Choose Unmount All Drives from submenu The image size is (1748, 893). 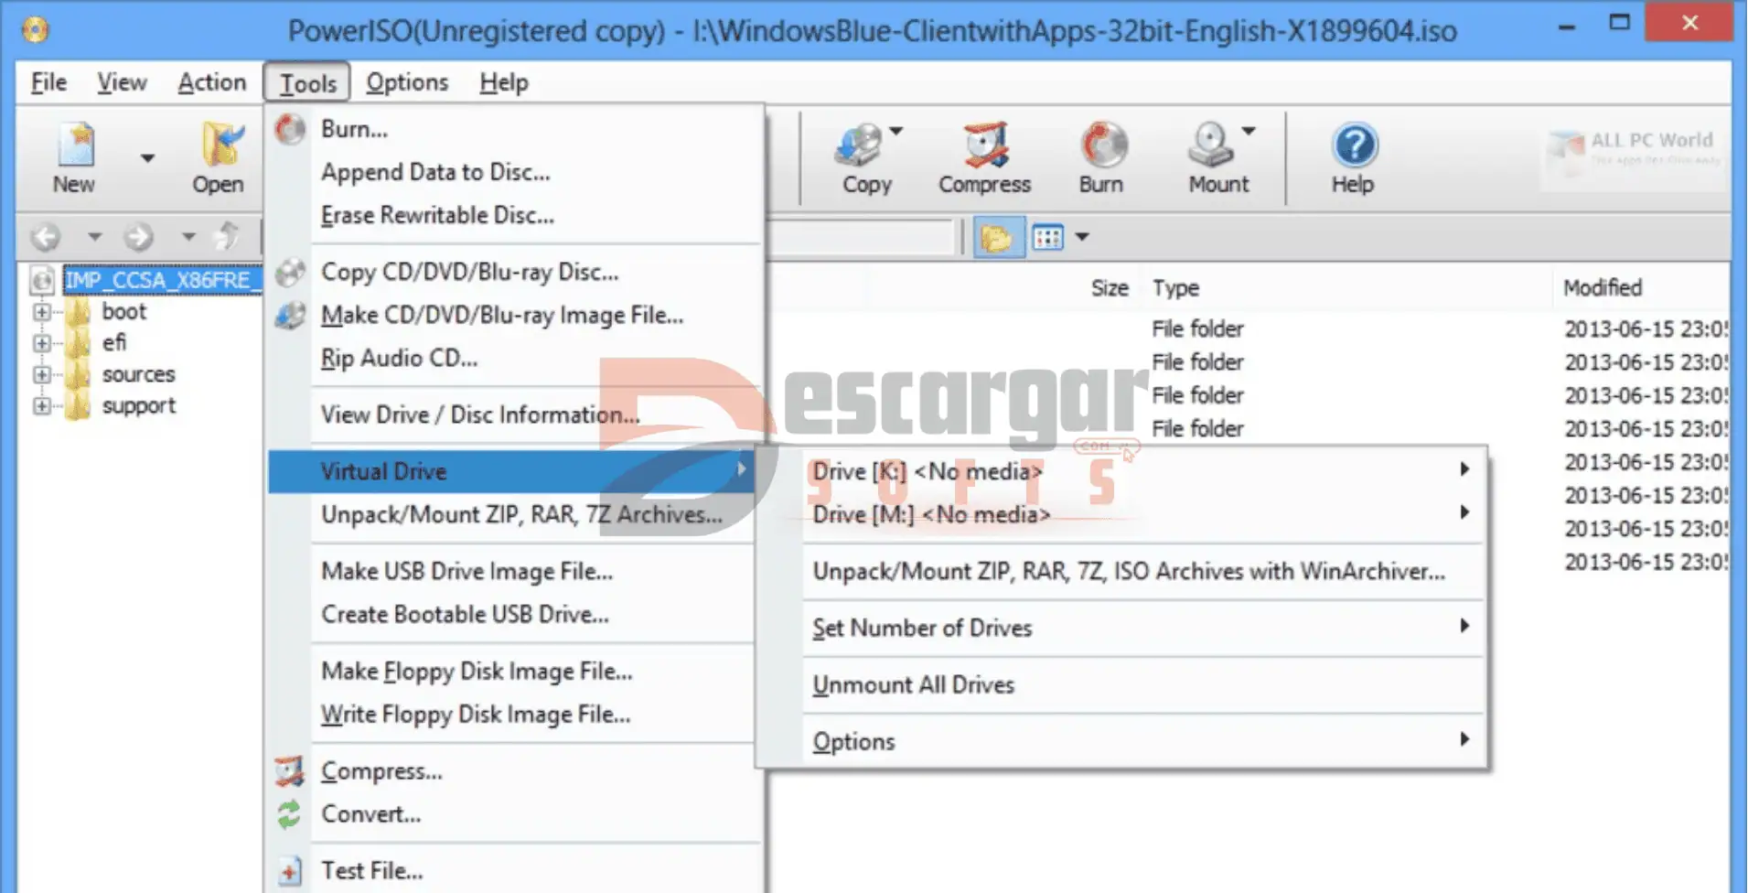coord(913,684)
